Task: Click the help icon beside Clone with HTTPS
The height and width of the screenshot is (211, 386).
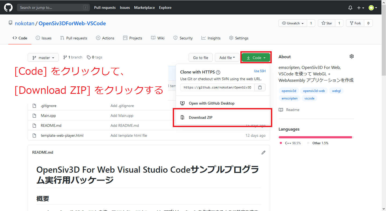Action: tap(218, 72)
